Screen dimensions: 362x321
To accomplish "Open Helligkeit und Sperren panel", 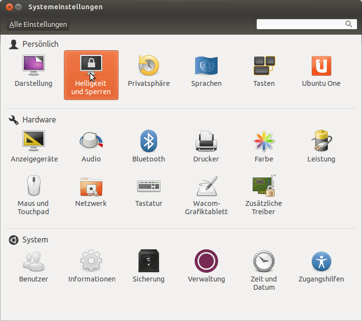I will (91, 75).
